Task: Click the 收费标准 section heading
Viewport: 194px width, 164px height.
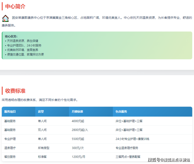Action: [x=15, y=91]
